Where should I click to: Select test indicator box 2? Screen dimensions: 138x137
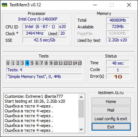(x=18, y=63)
